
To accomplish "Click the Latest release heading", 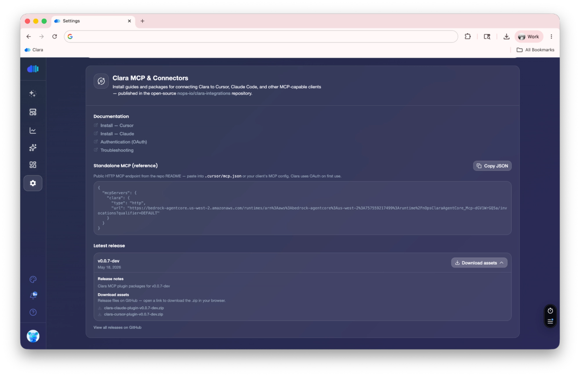I will pyautogui.click(x=109, y=246).
